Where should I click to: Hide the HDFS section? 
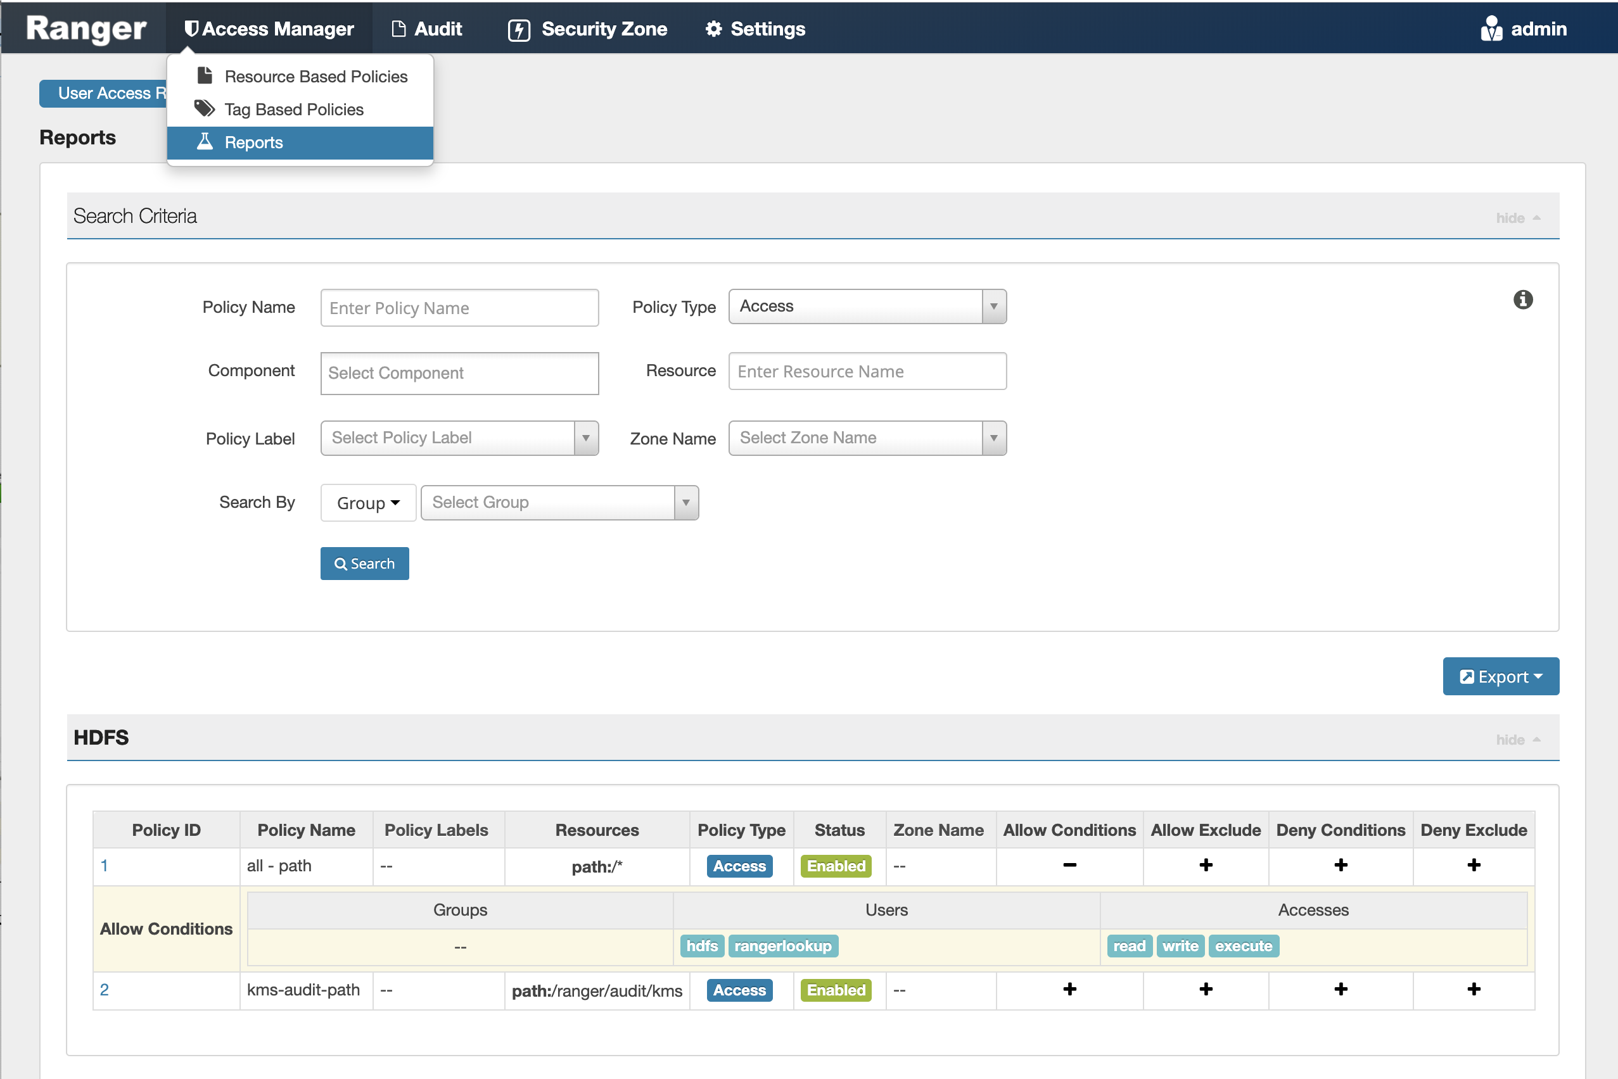coord(1517,740)
